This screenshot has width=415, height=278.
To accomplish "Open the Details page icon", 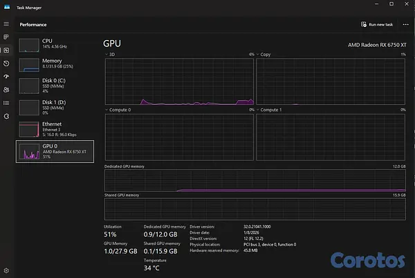I will click(x=6, y=103).
